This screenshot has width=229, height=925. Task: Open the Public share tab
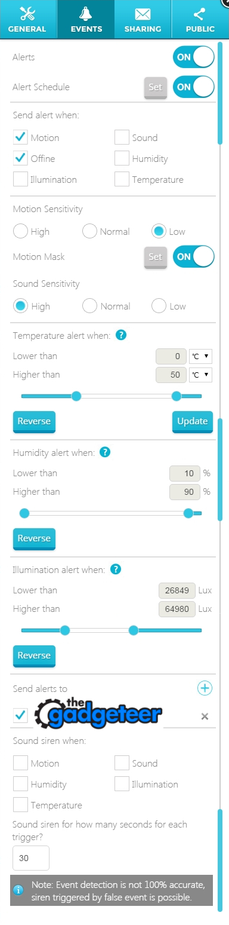click(x=200, y=19)
